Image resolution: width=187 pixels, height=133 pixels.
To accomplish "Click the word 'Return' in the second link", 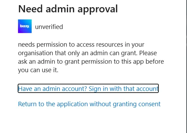I will tap(27, 104).
